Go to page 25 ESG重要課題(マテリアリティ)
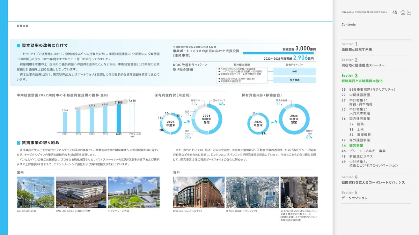This screenshot has width=419, height=235. [x=368, y=90]
